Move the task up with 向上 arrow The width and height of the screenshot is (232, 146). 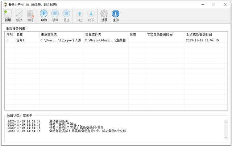coord(79,14)
